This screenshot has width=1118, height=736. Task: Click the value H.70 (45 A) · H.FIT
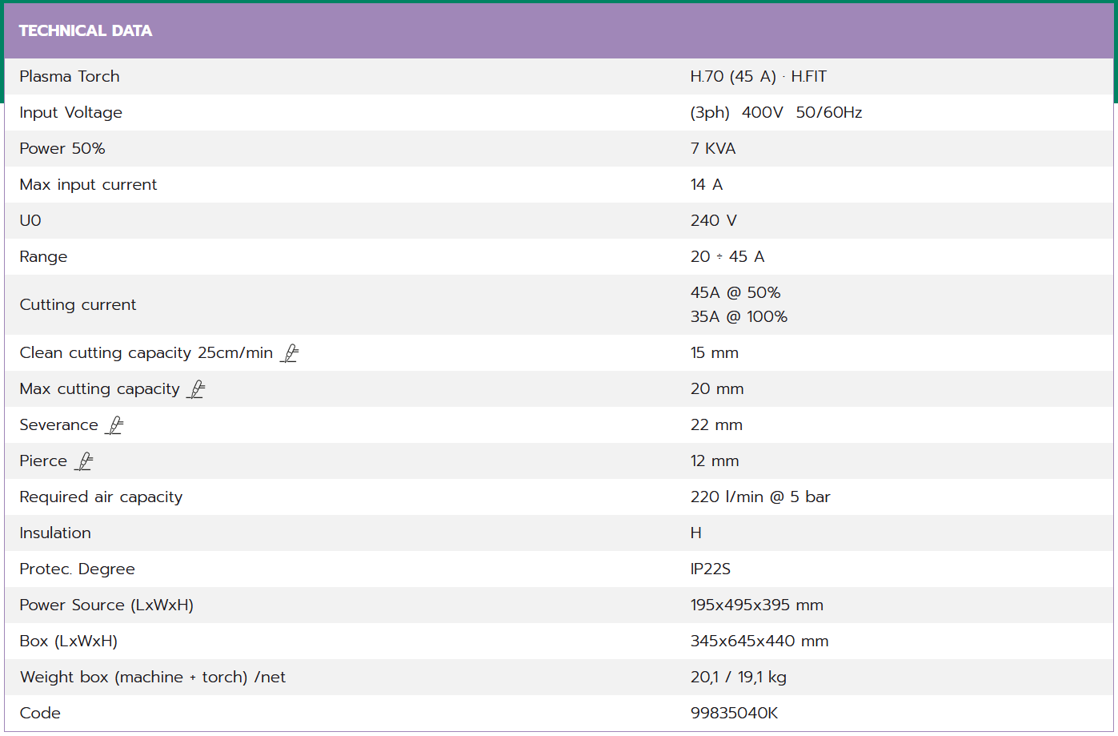759,76
